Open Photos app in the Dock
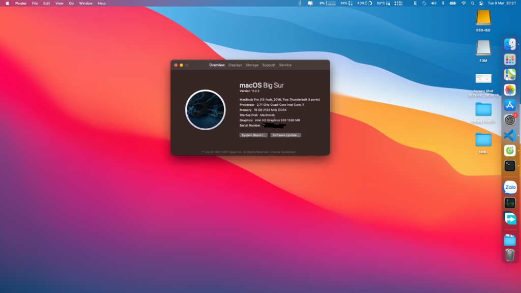The height and width of the screenshot is (293, 521). (510, 90)
